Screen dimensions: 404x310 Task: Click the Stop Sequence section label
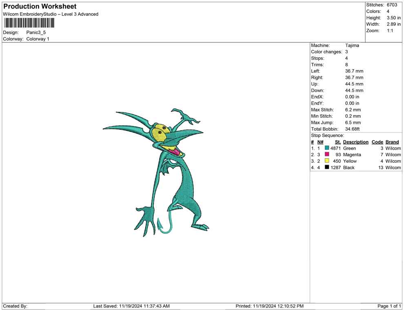click(x=327, y=135)
